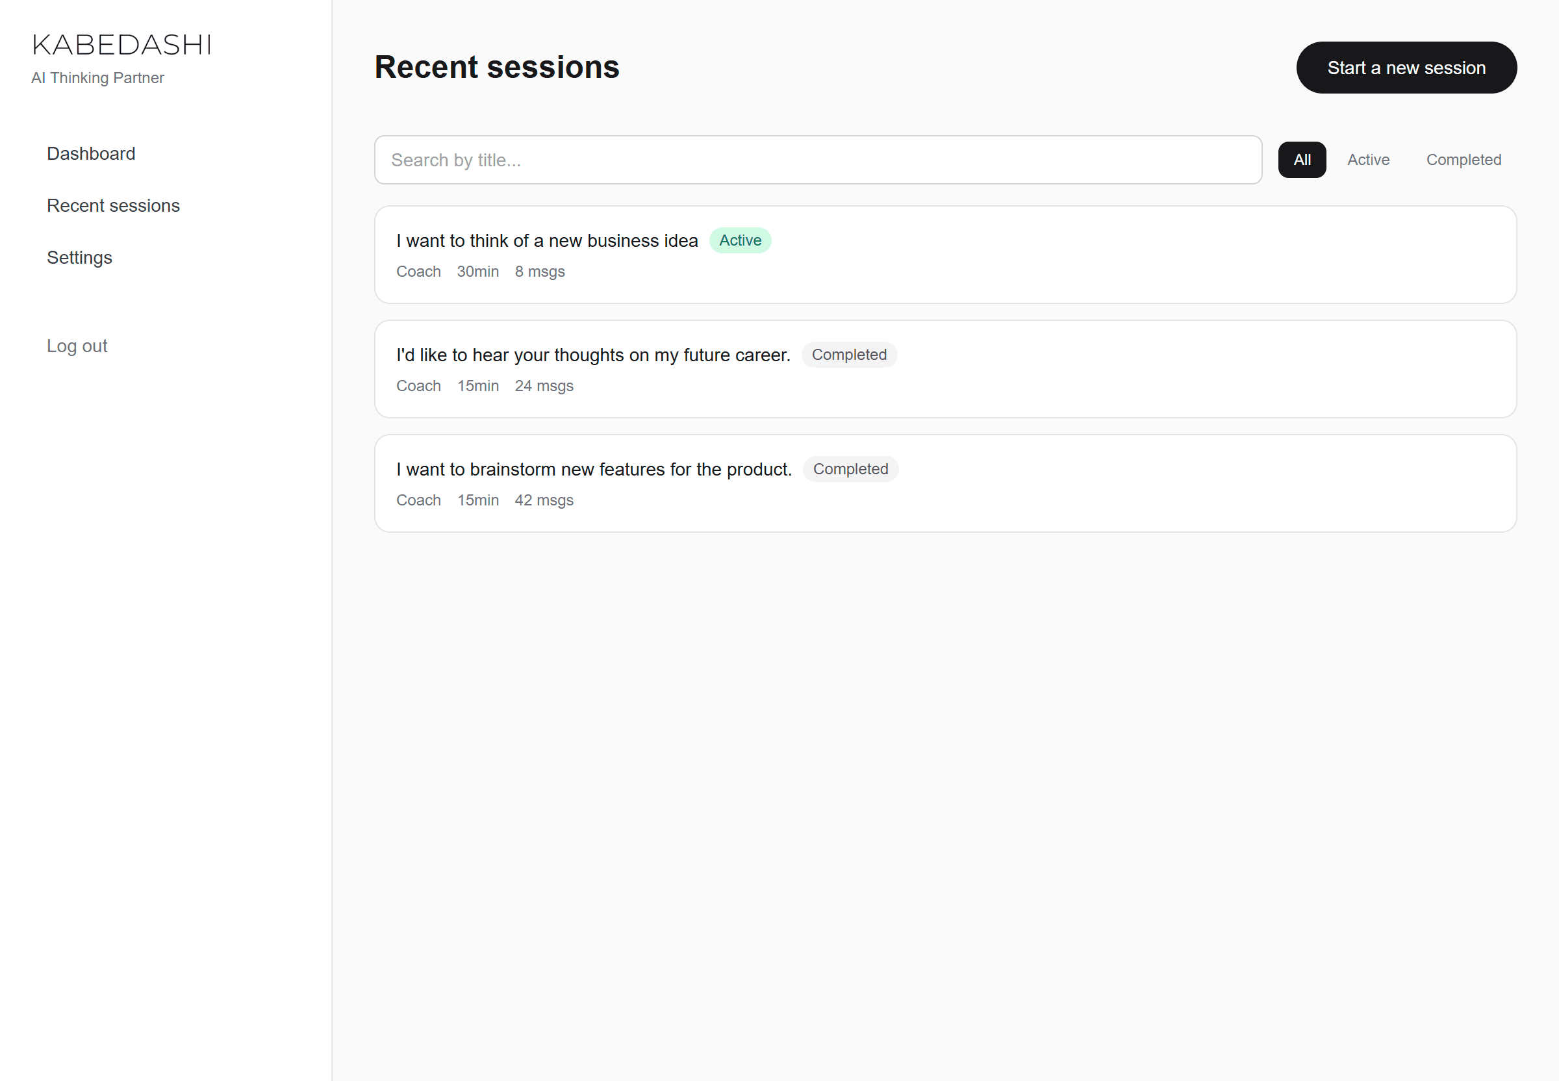Click Log out

(x=77, y=346)
